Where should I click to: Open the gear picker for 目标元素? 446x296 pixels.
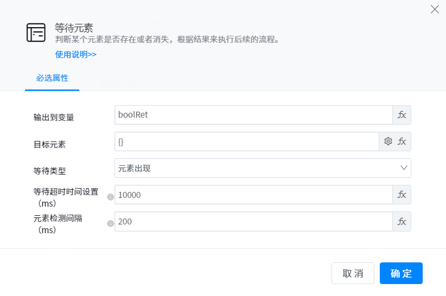pos(388,141)
